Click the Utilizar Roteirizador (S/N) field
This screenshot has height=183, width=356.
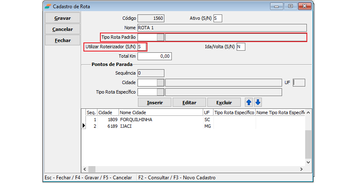142,47
